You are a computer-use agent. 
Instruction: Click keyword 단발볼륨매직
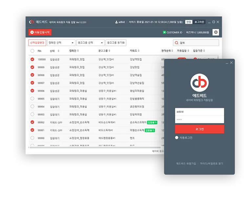(137, 98)
